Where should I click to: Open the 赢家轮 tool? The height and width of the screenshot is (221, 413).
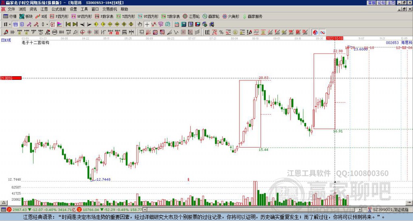tap(211, 16)
